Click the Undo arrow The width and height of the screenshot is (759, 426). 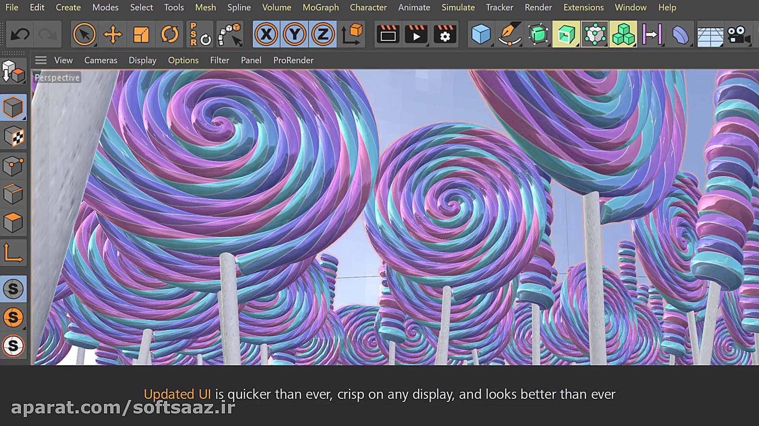21,34
